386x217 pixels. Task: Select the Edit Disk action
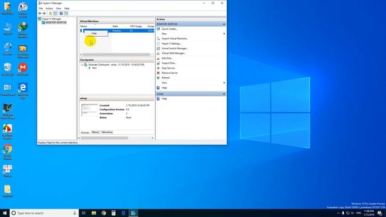(167, 58)
